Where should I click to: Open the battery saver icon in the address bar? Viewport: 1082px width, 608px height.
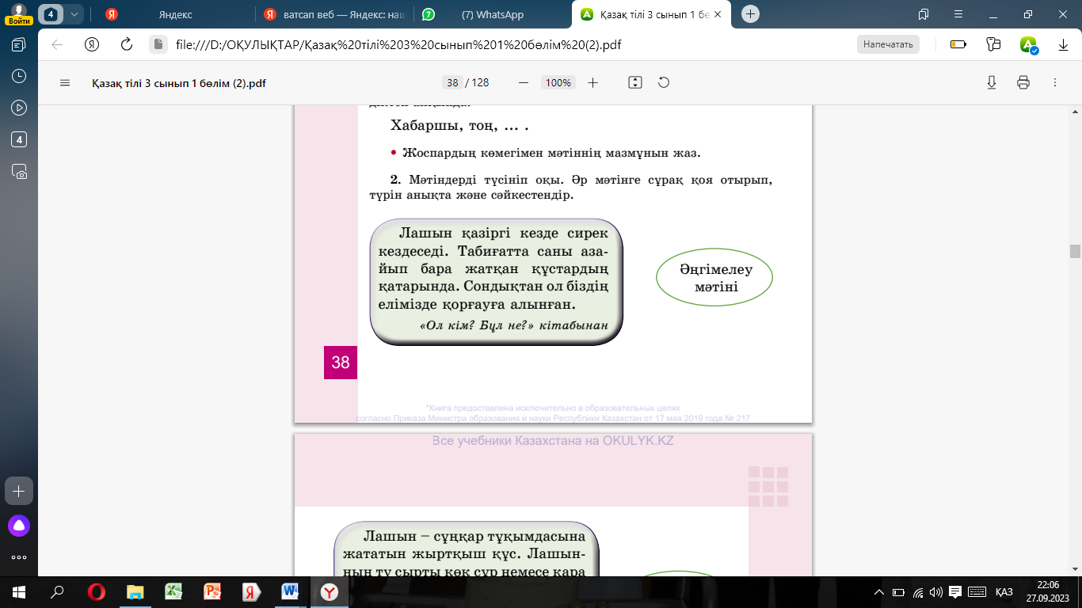point(958,44)
